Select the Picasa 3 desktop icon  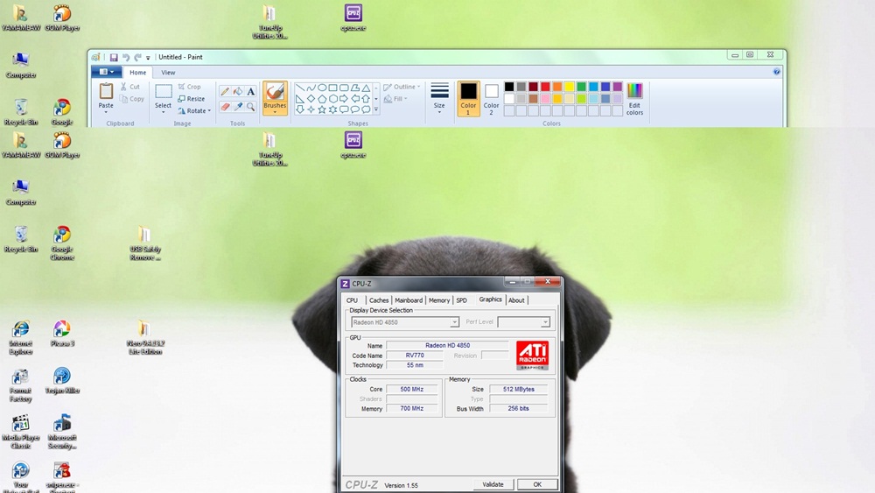click(62, 334)
